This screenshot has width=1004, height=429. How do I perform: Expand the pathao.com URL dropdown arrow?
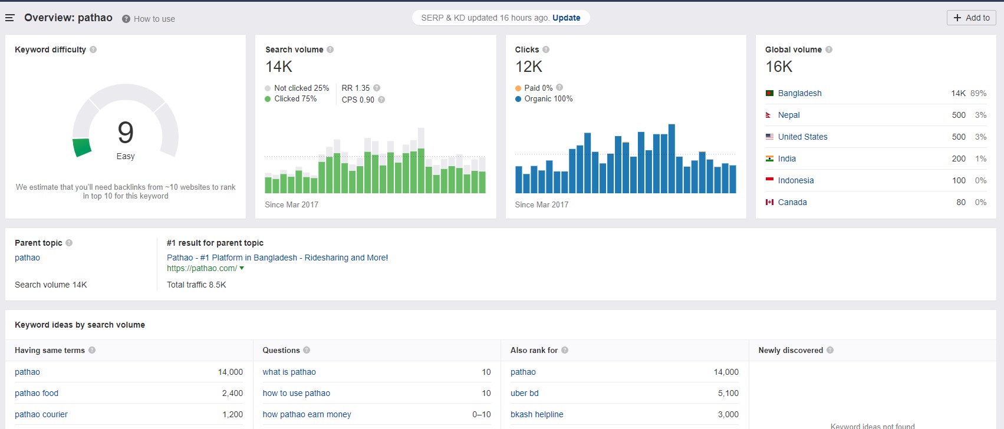(242, 268)
